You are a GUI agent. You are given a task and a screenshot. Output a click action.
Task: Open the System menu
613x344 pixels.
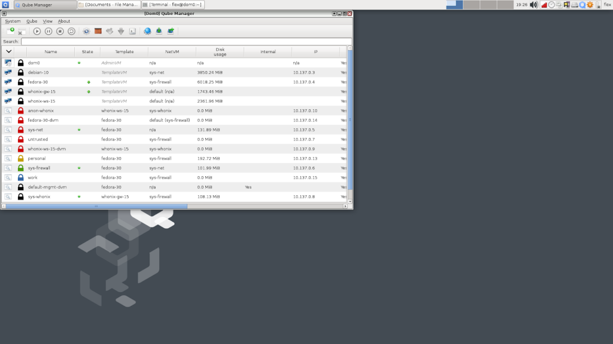tap(13, 21)
